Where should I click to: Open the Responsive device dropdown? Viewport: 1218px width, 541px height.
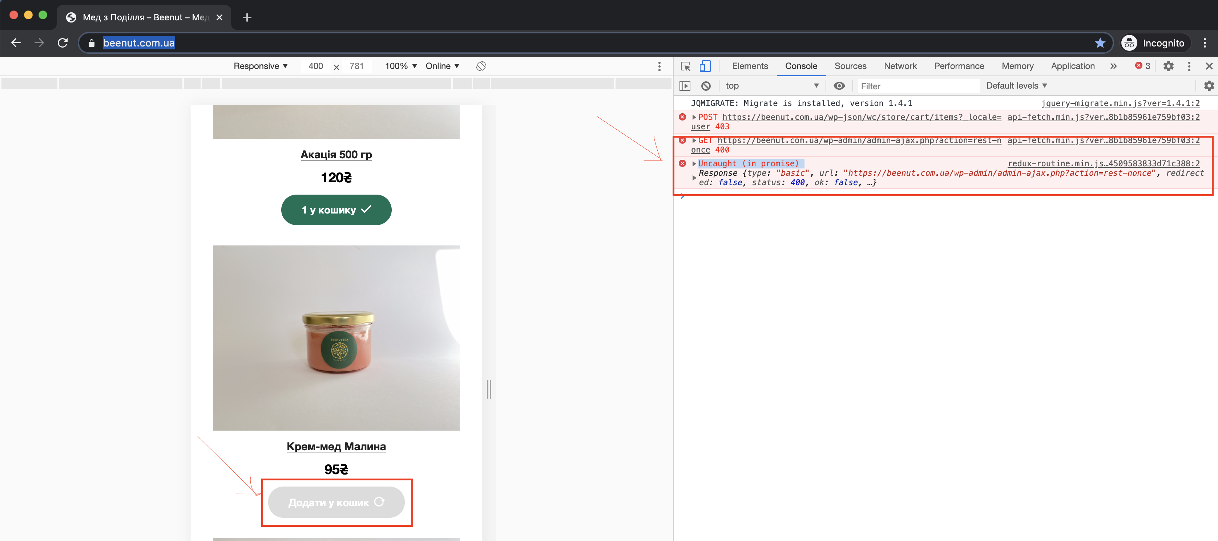pos(261,66)
